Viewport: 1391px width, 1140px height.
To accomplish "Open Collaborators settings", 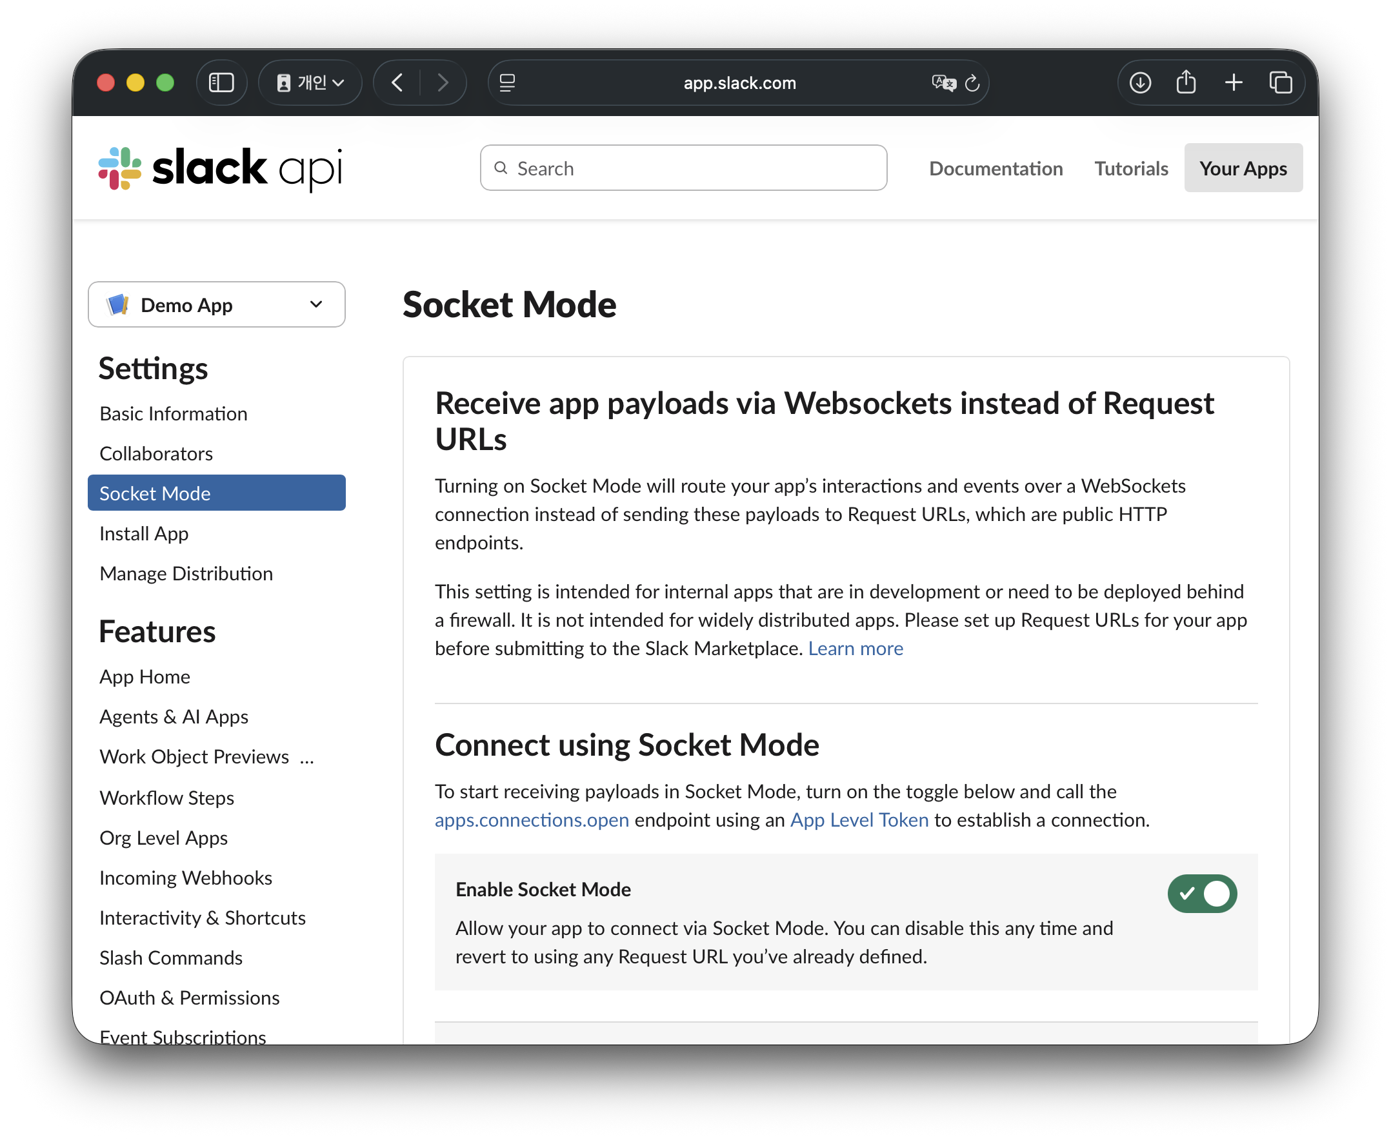I will [156, 454].
